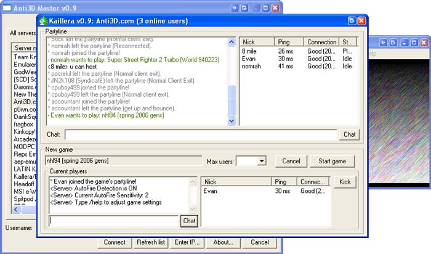Viewport: 431px width, 254px height.
Task: Select Team Kr server in list
Action: [25, 57]
